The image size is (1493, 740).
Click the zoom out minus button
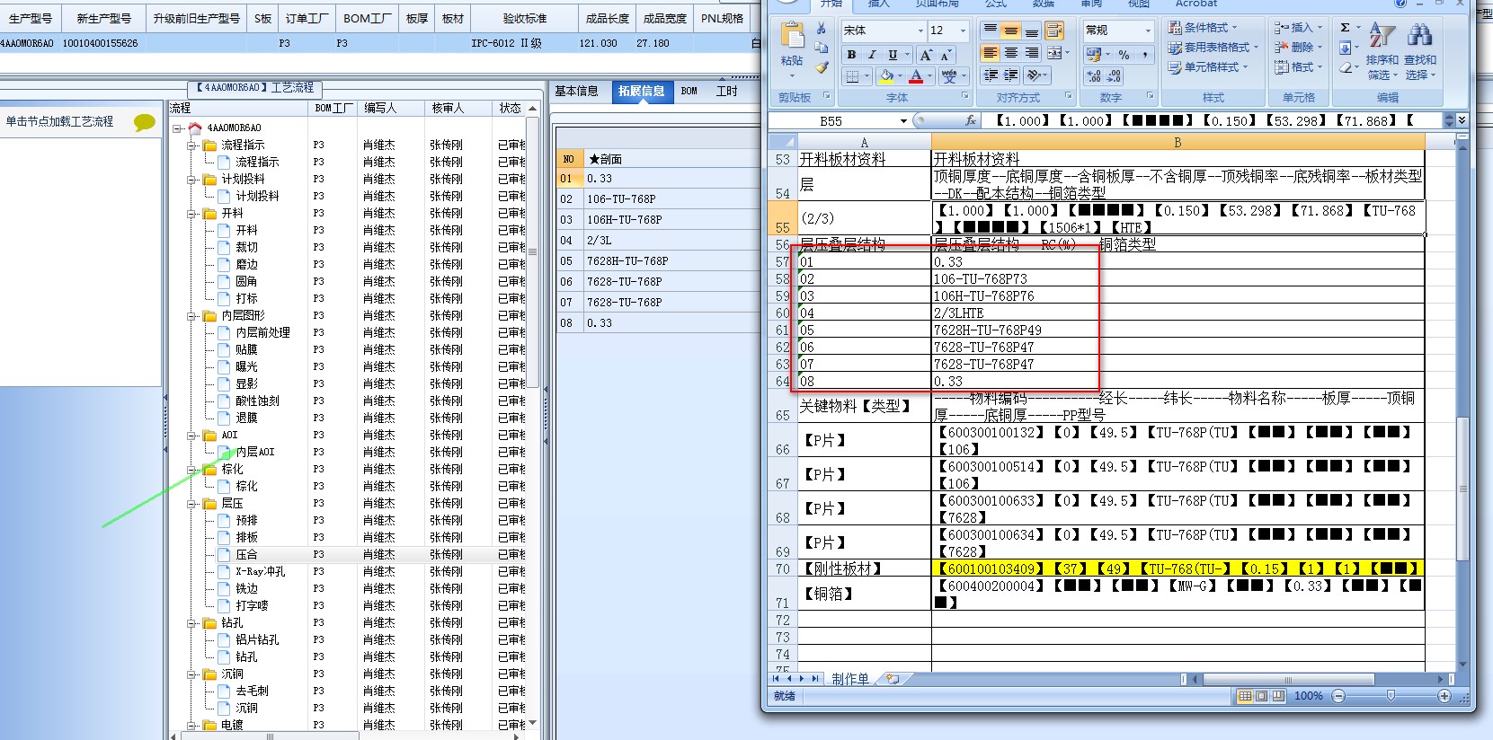coord(1338,696)
